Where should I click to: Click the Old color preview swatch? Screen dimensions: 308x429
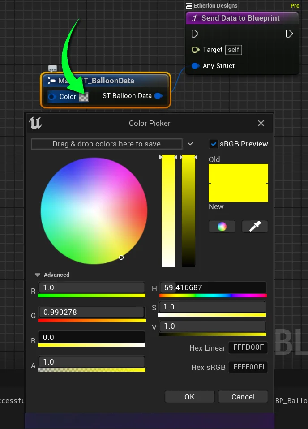[238, 173]
